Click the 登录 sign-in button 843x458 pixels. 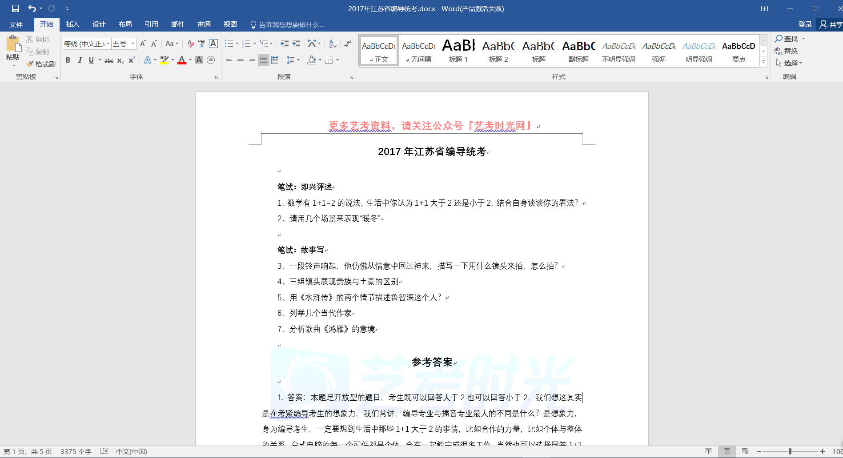(x=805, y=24)
